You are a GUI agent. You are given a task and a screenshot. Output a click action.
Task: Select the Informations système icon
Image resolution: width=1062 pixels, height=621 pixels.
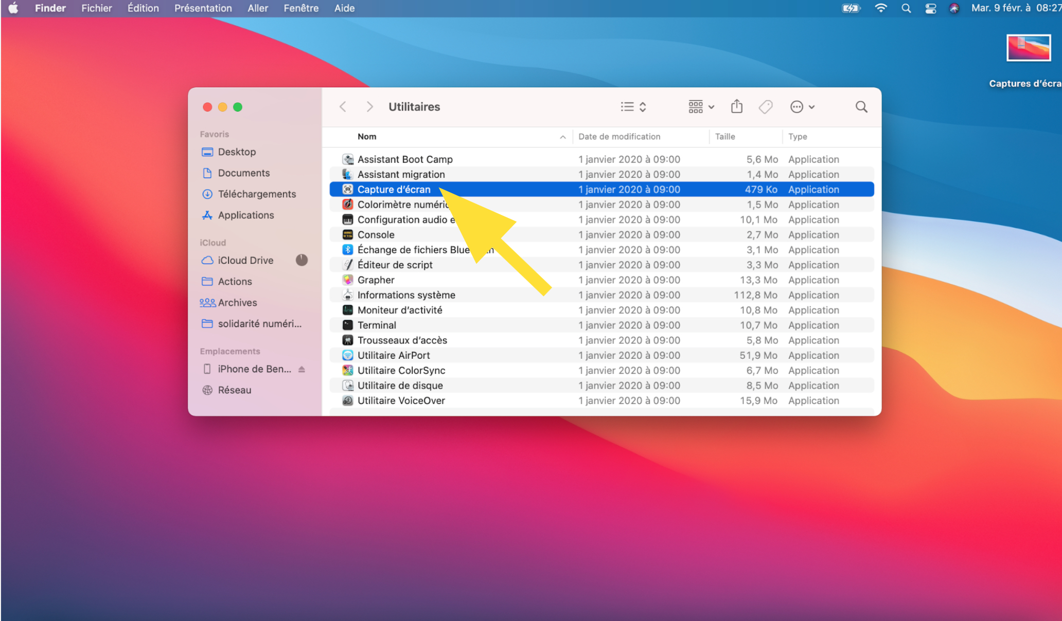point(348,295)
